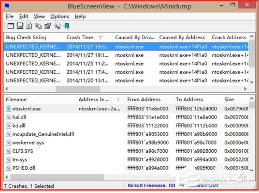
Task: Click the werkernel.sys file icon
Action: pos(8,142)
